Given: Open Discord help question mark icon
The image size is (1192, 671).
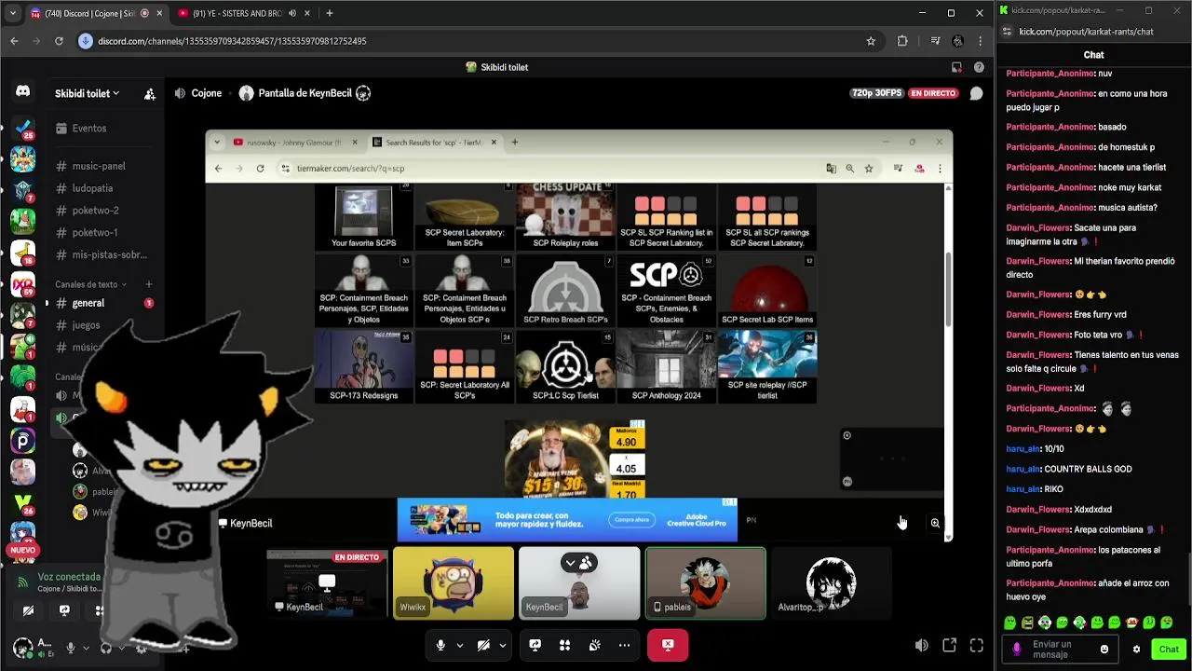Looking at the screenshot, I should [x=979, y=67].
